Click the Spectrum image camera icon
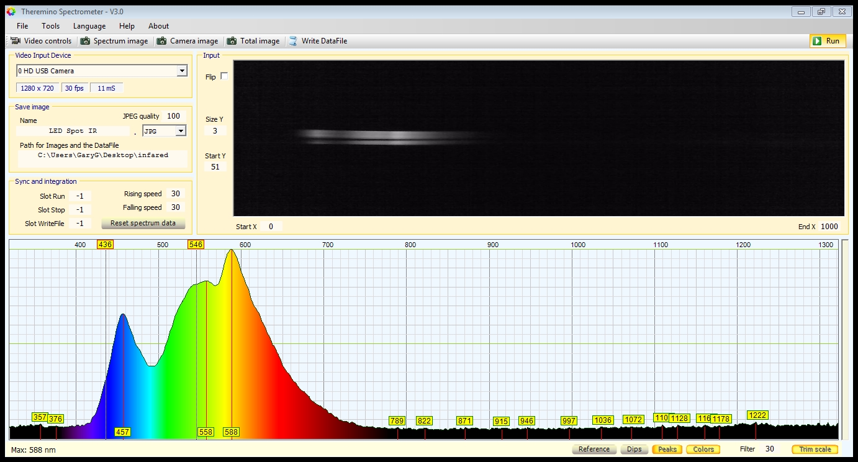858x462 pixels. (85, 41)
